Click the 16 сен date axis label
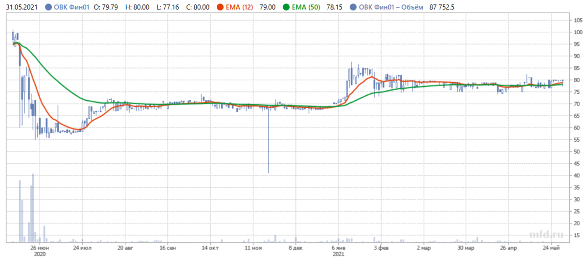The image size is (587, 258). tap(168, 248)
